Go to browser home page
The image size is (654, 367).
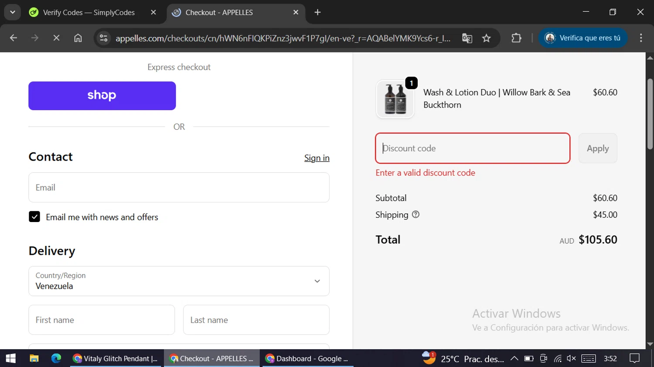pyautogui.click(x=78, y=38)
